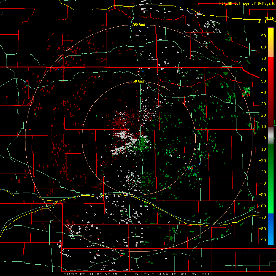Click the [KT] units label
Viewport: 276px width, 276px height.
[262, 21]
